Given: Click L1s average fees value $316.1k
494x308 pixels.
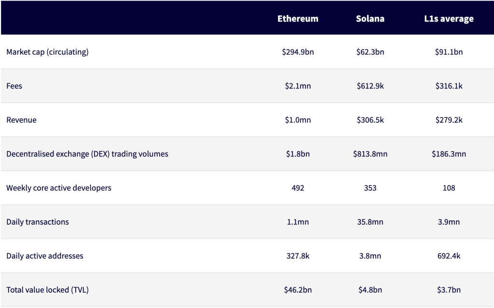Looking at the screenshot, I should click(449, 86).
